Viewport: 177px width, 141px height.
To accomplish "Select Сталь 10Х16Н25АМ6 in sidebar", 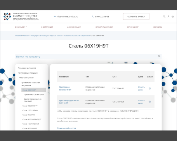I will (x=31, y=124).
